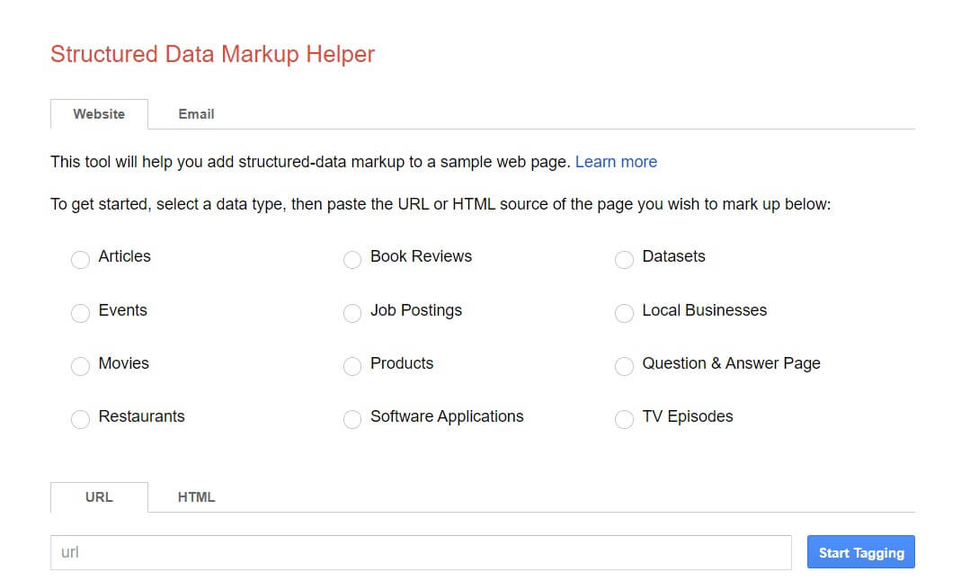Click the Structured Data Markup Helper title

212,54
